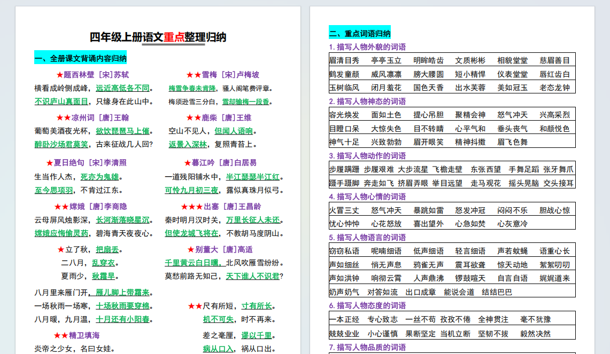Click the underlined phrase "梅雪争春未肯降"
Viewport: 610px width, 354px height.
[x=192, y=89]
